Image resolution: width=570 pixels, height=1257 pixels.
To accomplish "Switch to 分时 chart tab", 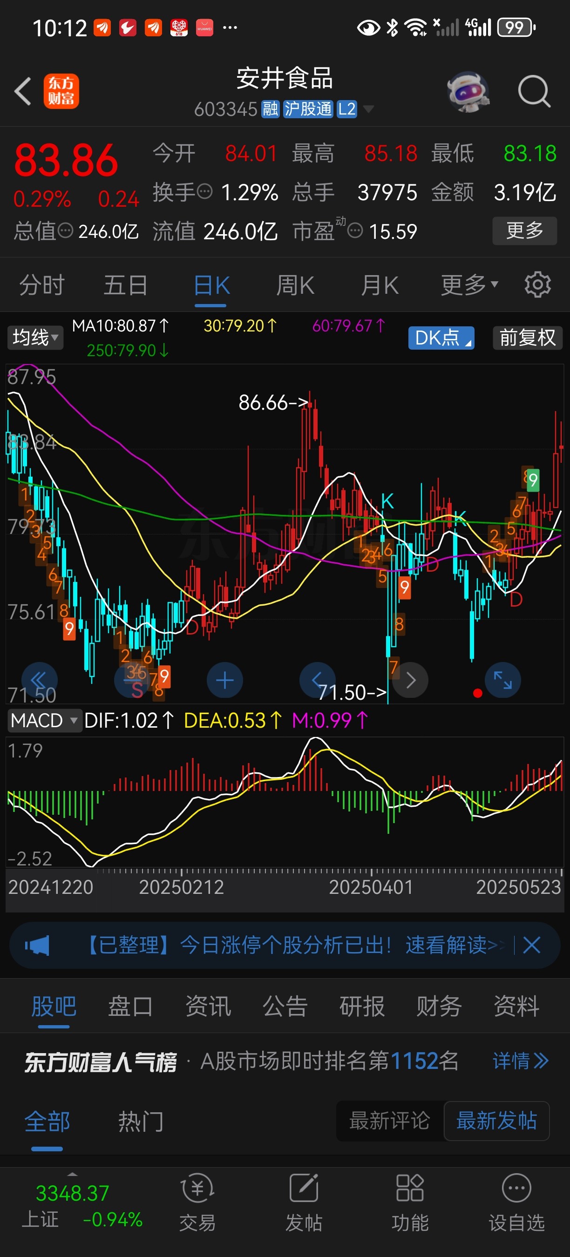I will tap(42, 284).
